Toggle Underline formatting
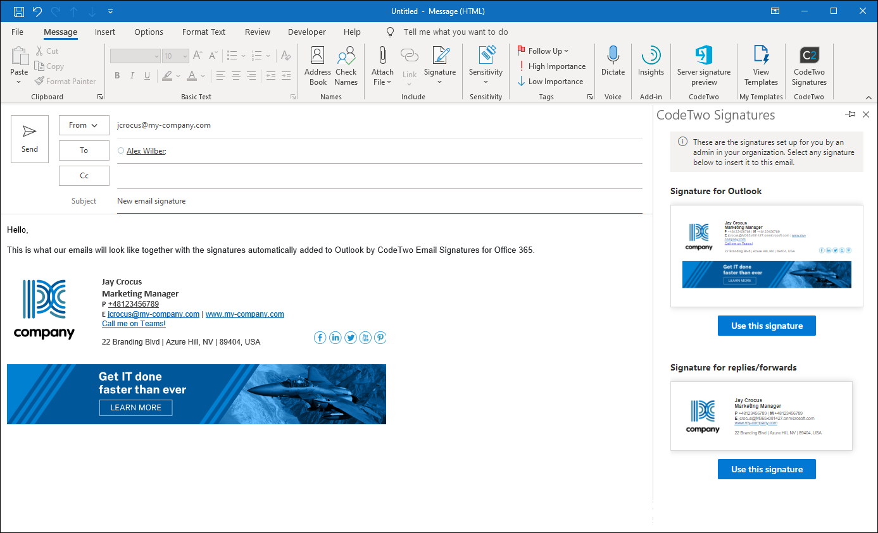 pos(147,76)
